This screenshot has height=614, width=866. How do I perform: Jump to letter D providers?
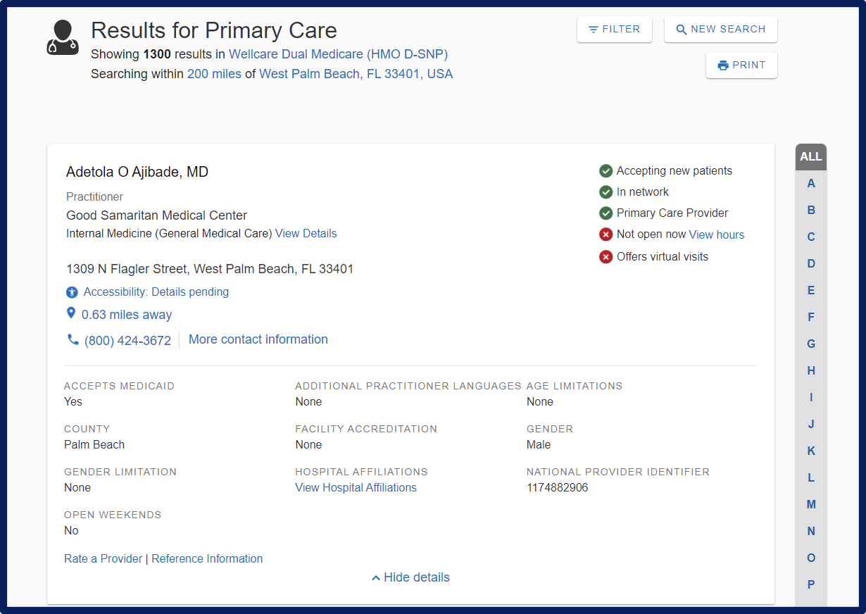point(811,264)
